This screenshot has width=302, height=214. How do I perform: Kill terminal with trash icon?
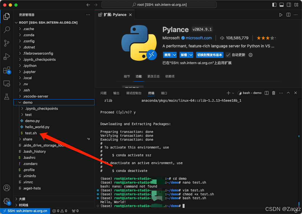point(273,93)
